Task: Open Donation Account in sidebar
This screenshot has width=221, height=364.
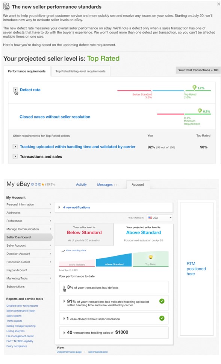Action: 28,254
